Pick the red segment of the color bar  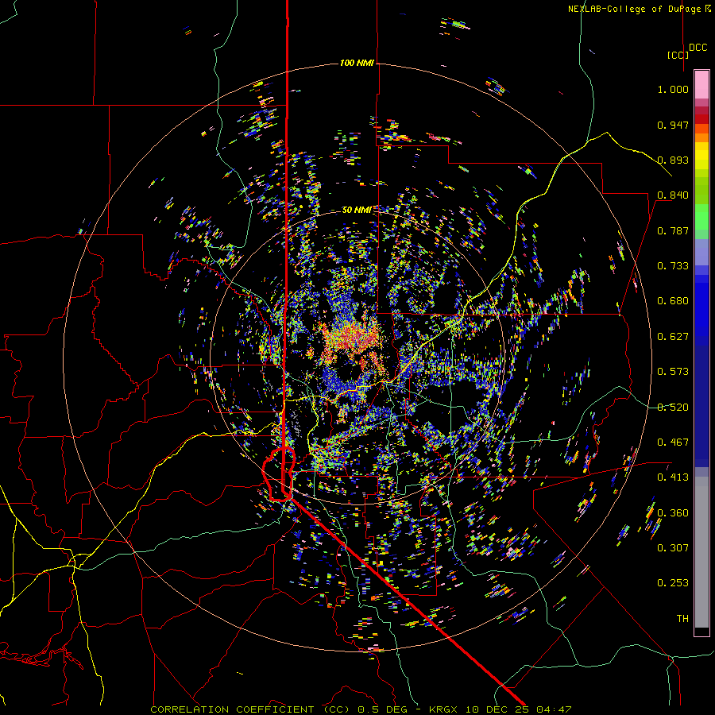[x=701, y=119]
